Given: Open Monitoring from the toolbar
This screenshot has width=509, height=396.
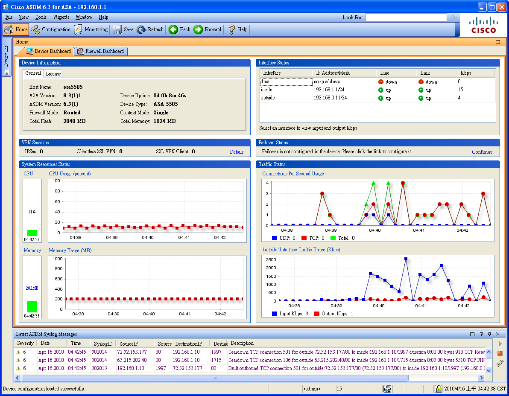Looking at the screenshot, I should click(x=91, y=29).
